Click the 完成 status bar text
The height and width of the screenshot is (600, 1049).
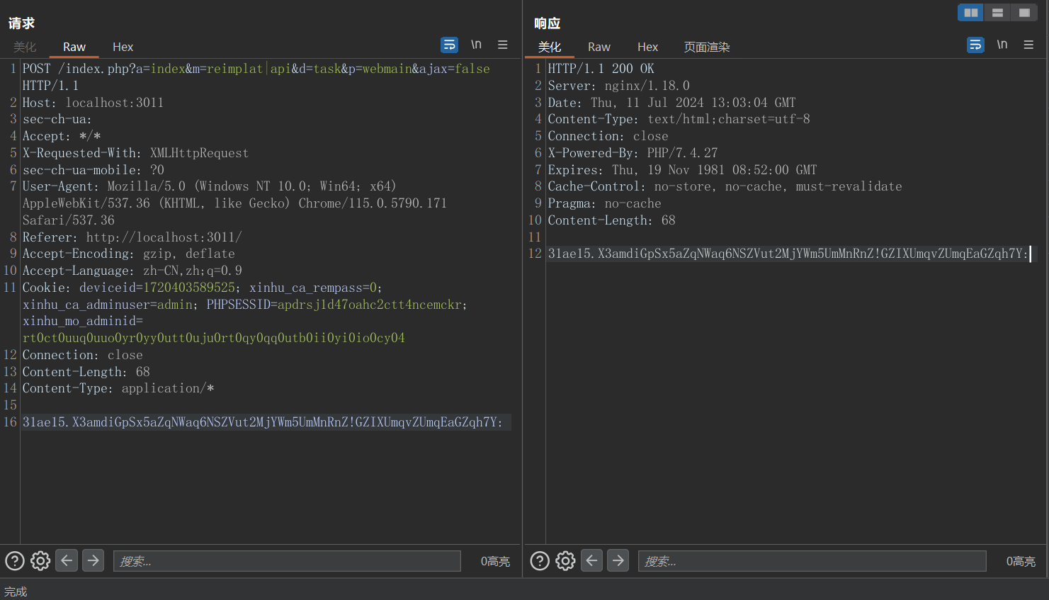click(16, 591)
